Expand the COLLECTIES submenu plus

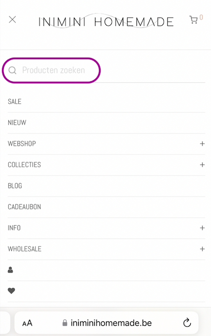(202, 165)
